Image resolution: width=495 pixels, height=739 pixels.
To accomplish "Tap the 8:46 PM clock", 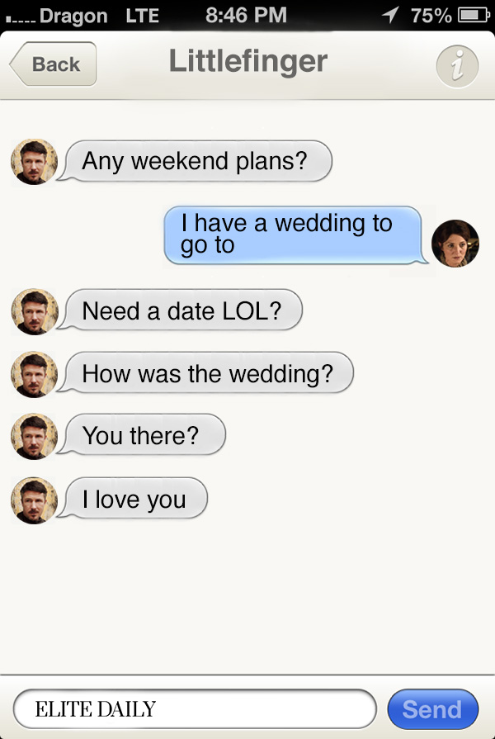I will [x=246, y=15].
